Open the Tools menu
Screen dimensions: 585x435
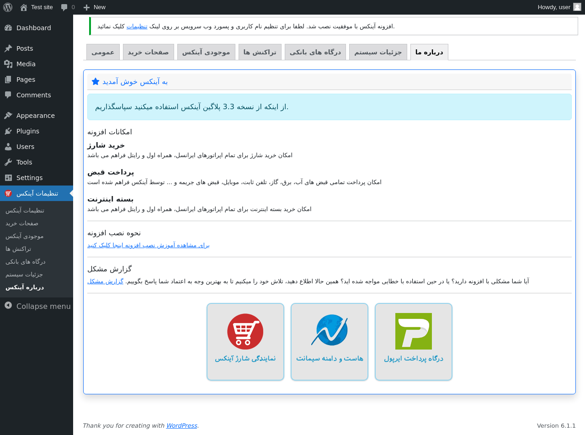tap(37, 162)
